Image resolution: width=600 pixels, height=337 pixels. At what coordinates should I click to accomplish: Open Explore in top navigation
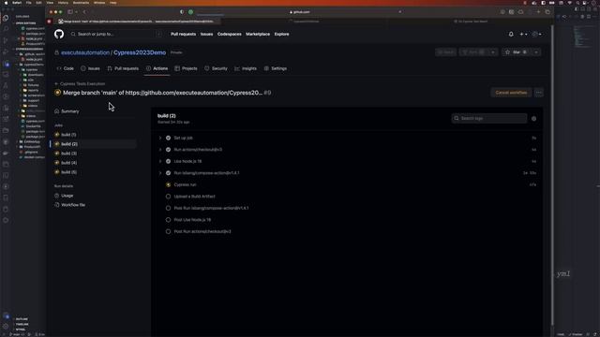coord(281,34)
